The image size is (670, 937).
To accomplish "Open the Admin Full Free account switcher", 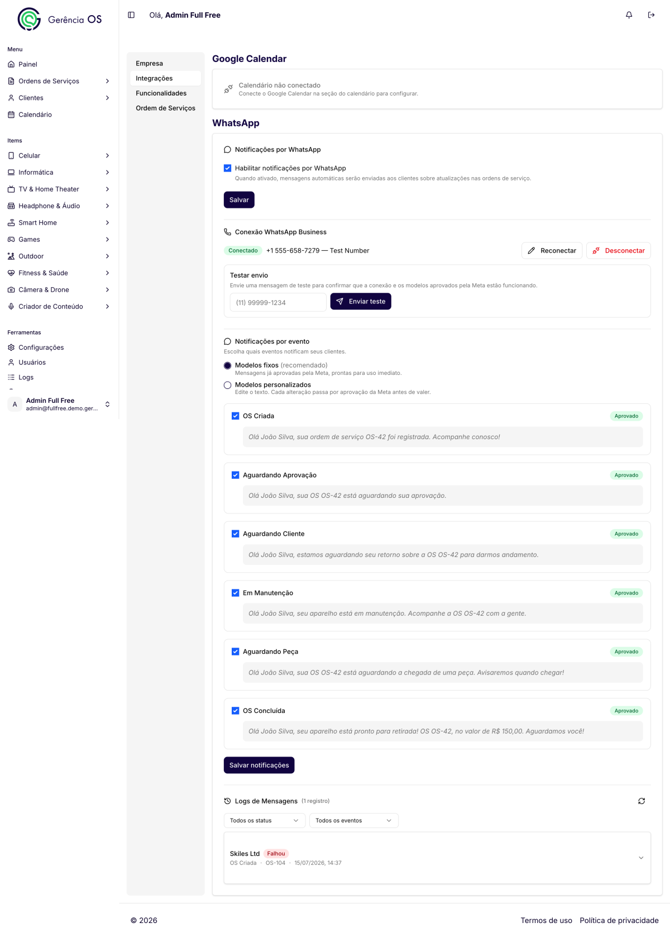I will pos(59,404).
